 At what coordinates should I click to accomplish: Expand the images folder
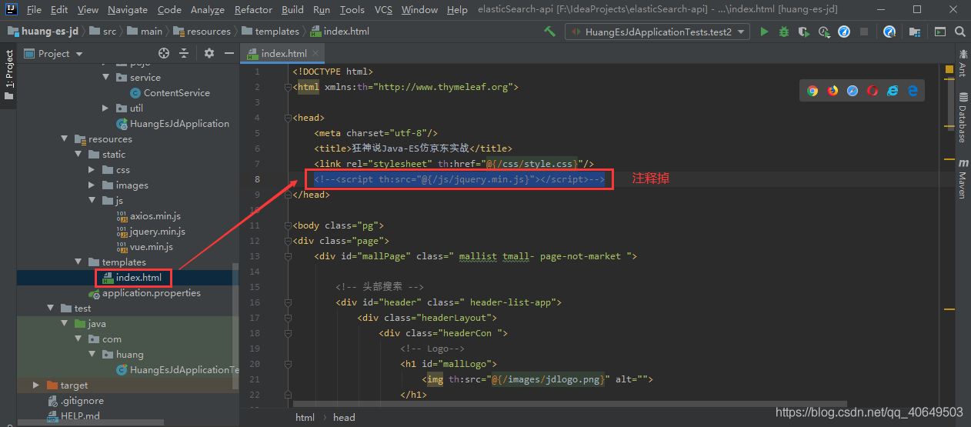coord(92,185)
